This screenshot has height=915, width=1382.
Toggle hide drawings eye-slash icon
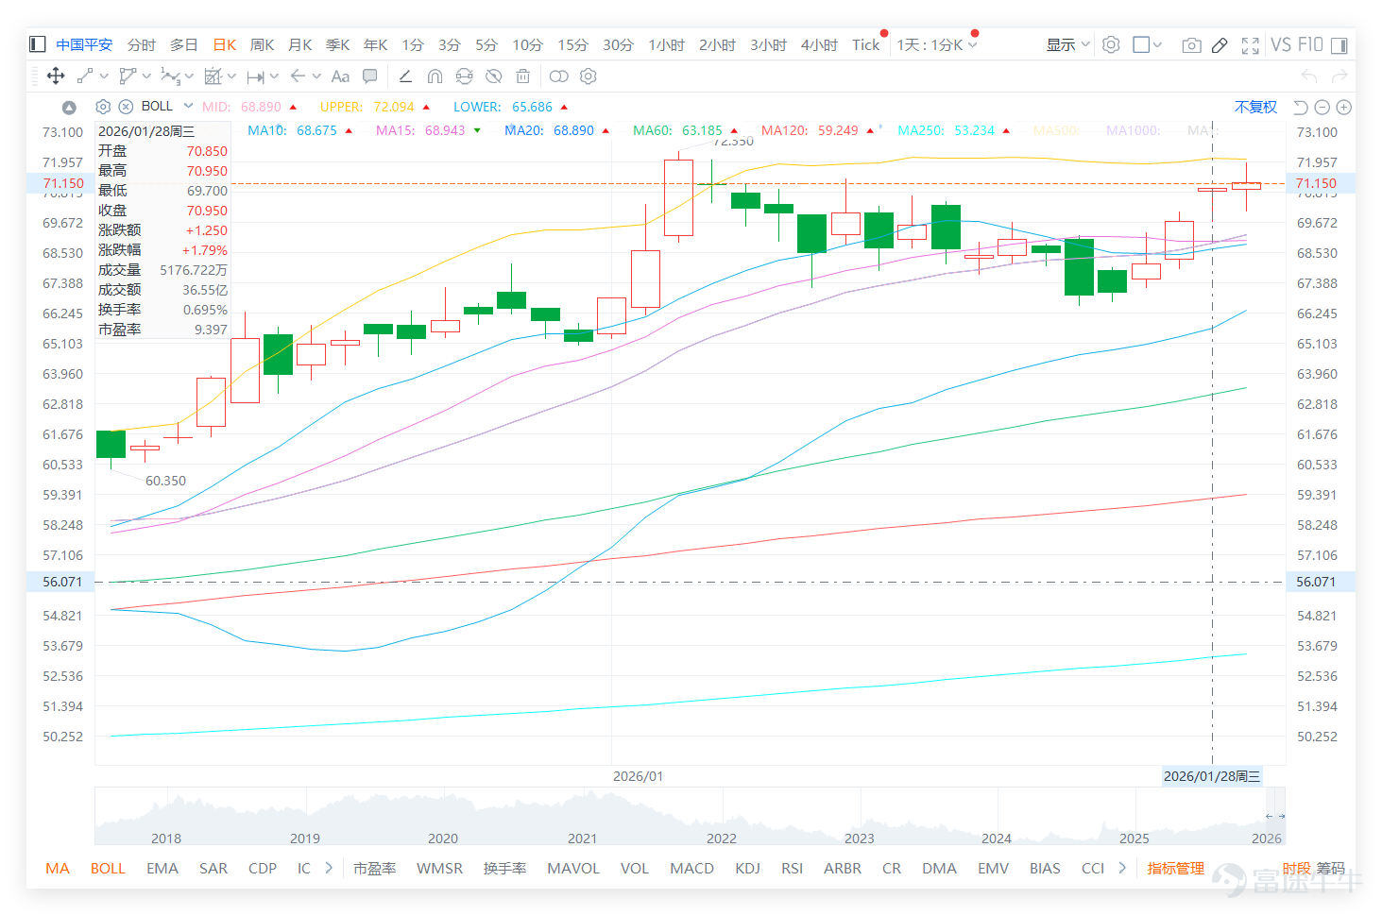493,76
